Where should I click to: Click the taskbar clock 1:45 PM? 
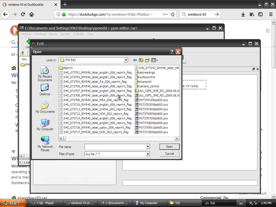(x=266, y=203)
